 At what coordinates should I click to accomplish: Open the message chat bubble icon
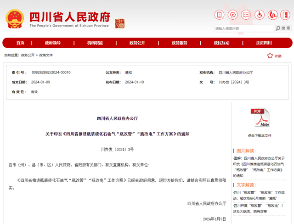point(246,15)
